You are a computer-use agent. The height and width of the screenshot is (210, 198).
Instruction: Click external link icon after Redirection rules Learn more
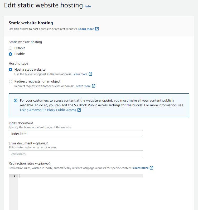(x=152, y=168)
